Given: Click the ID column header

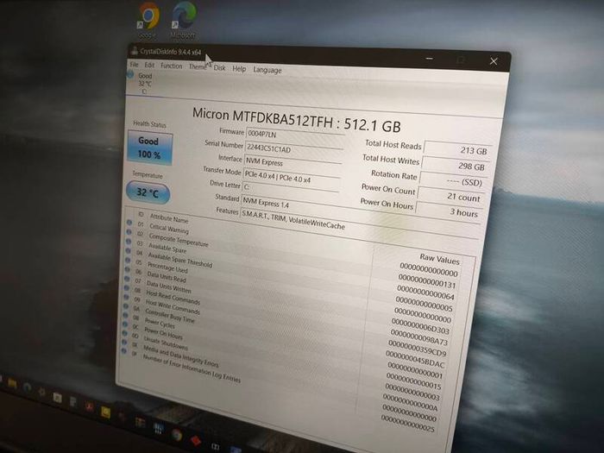Looking at the screenshot, I should [141, 214].
